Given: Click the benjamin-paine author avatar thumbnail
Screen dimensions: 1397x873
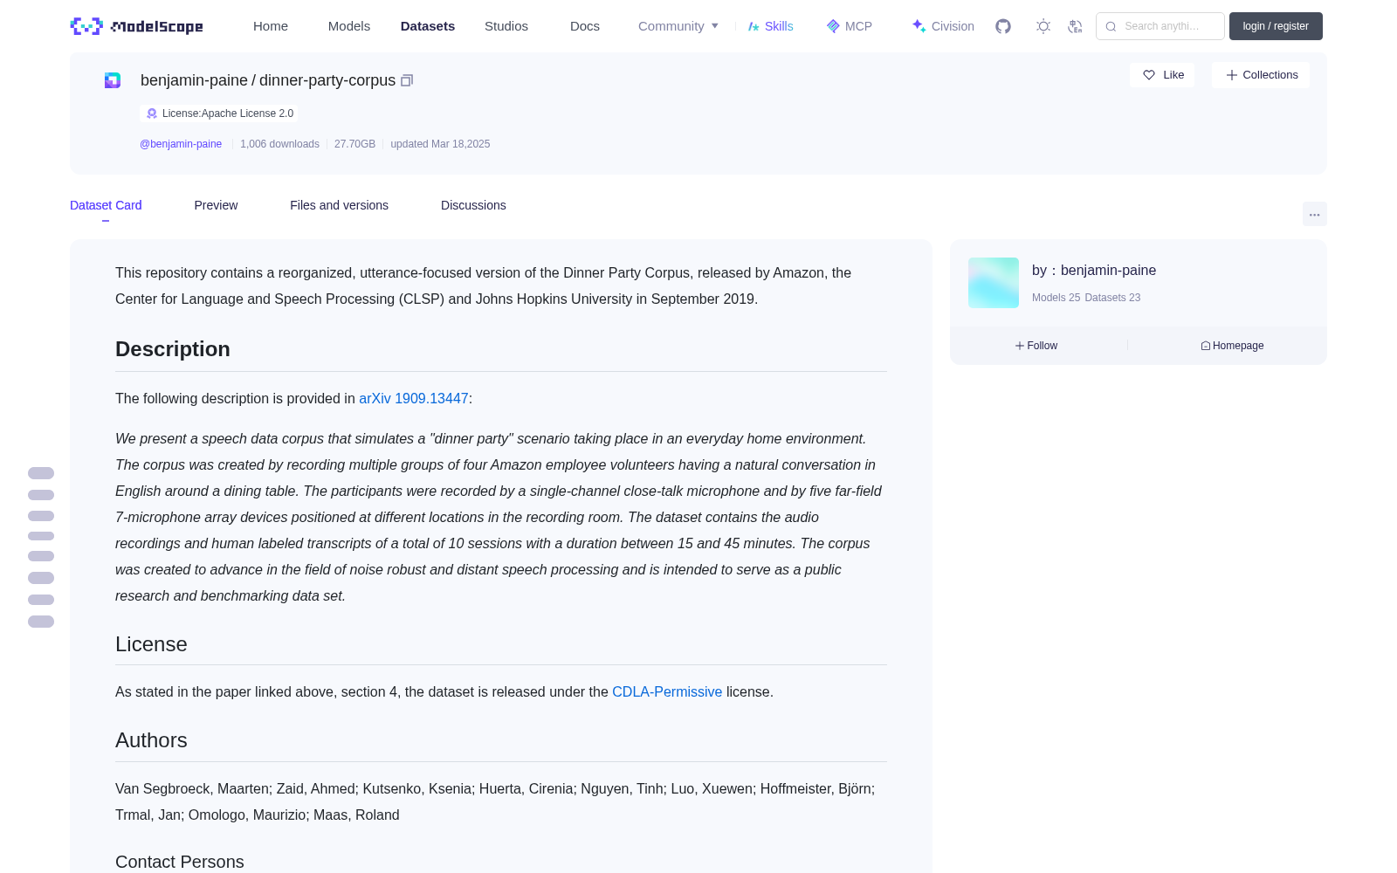Looking at the screenshot, I should click(x=994, y=283).
